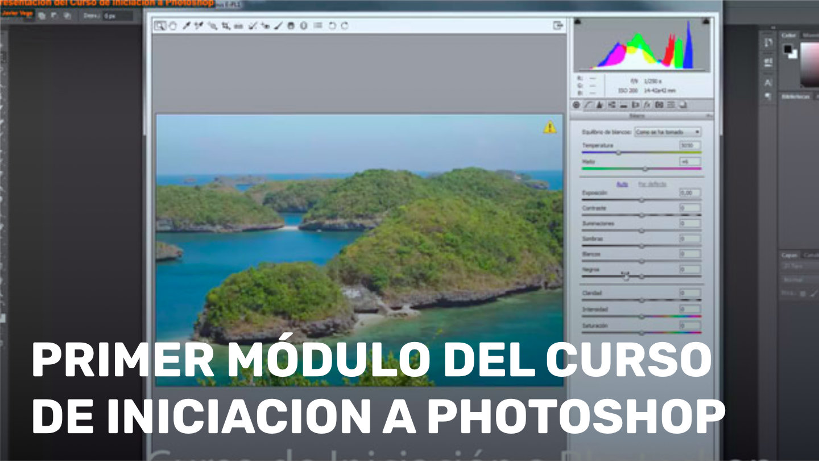Switch to the Tone Curve tab

click(588, 105)
